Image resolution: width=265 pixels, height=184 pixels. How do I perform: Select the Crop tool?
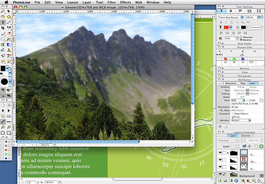(x=3, y=28)
